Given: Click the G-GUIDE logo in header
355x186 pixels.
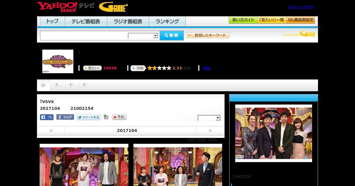Looking at the screenshot, I should pyautogui.click(x=113, y=7).
